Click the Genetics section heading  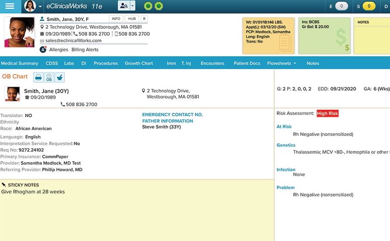286,145
